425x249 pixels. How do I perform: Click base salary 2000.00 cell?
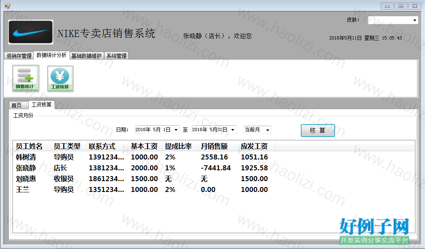coord(145,168)
